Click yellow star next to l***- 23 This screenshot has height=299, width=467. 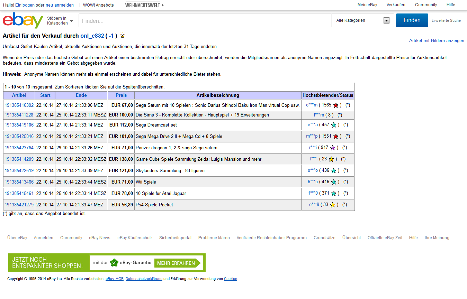pyautogui.click(x=331, y=159)
